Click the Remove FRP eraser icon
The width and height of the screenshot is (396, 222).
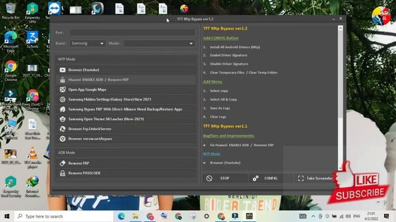[x=62, y=163]
